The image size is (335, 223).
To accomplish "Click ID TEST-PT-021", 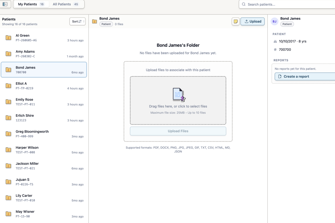I will (x=25, y=169).
